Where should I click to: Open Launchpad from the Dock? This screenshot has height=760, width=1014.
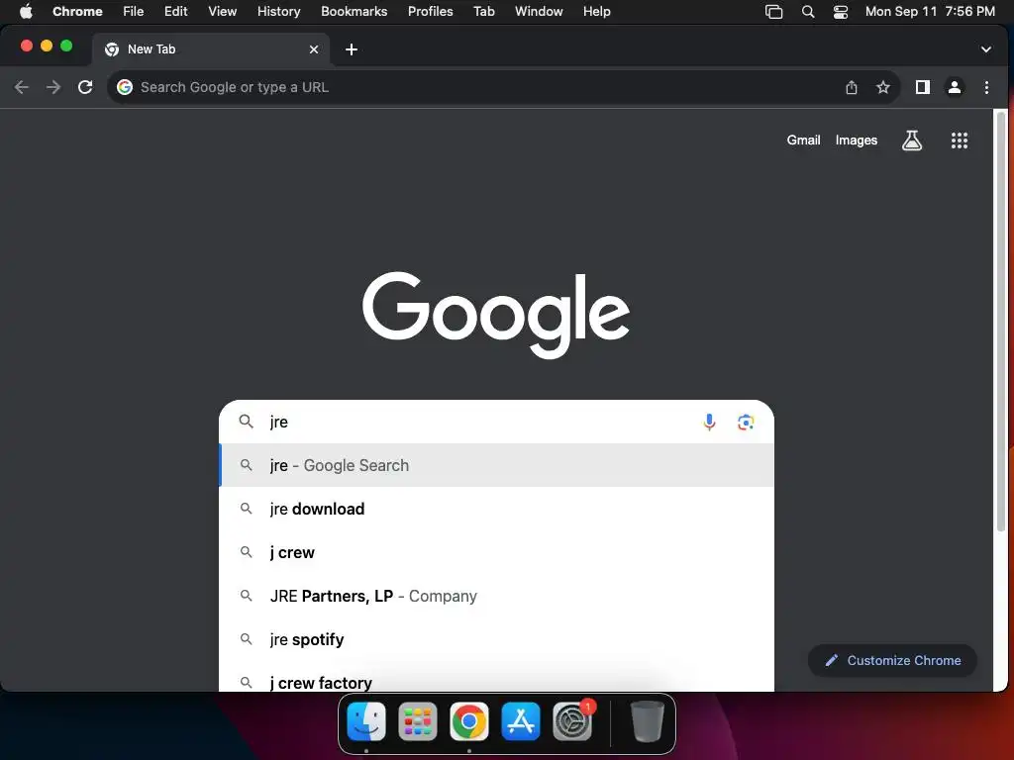tap(418, 721)
